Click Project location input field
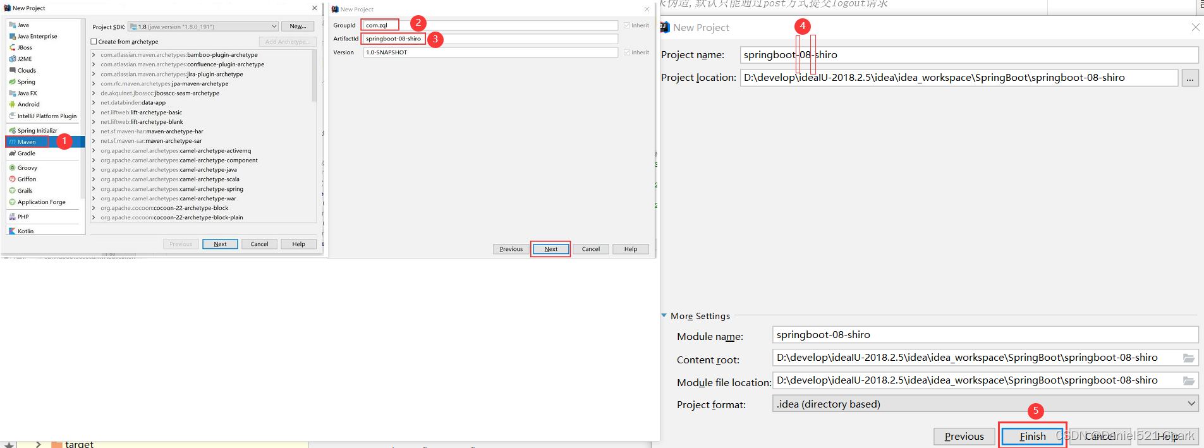1204x448 pixels. click(959, 78)
